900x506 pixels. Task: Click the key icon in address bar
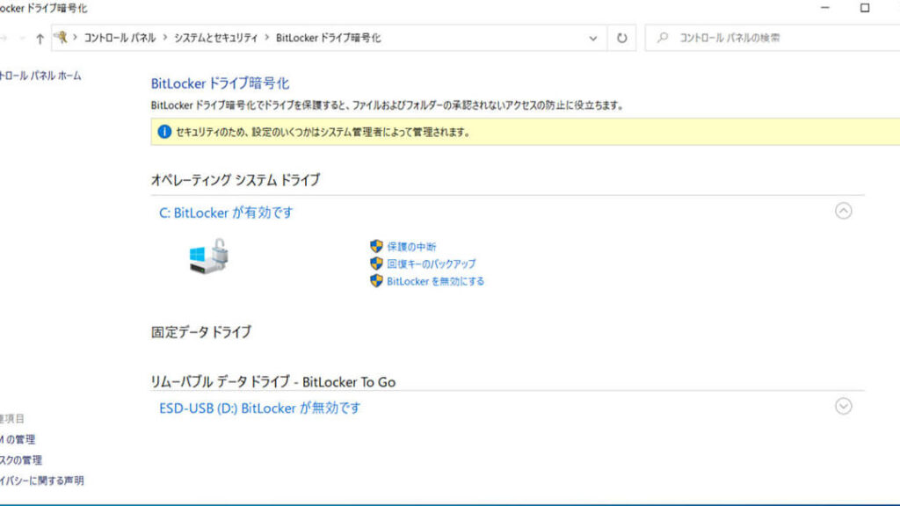[x=62, y=38]
